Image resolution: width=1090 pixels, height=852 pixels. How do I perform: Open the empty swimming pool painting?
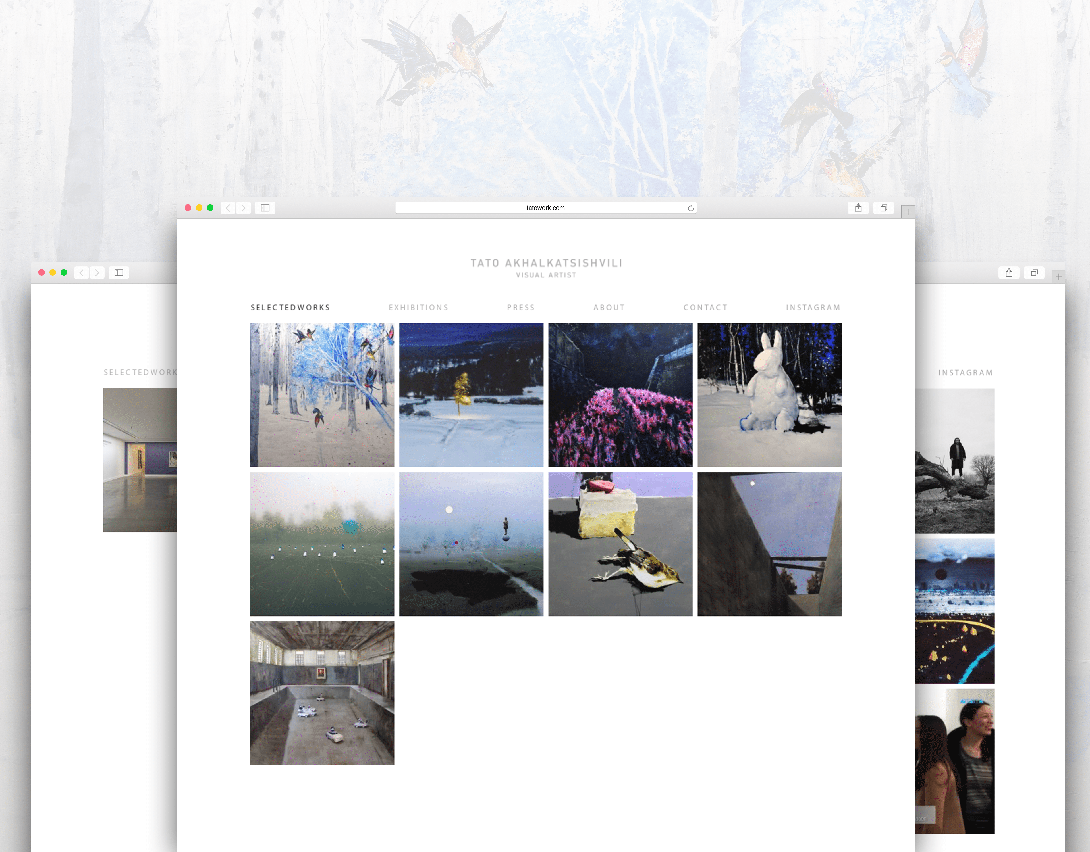tap(322, 693)
